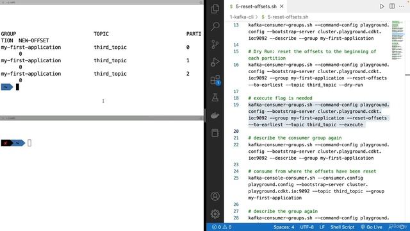Show warnings count in status bar
The width and height of the screenshot is (410, 231).
point(227,227)
